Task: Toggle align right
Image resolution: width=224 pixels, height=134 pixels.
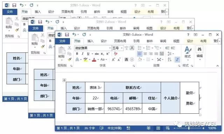Action: (151, 54)
